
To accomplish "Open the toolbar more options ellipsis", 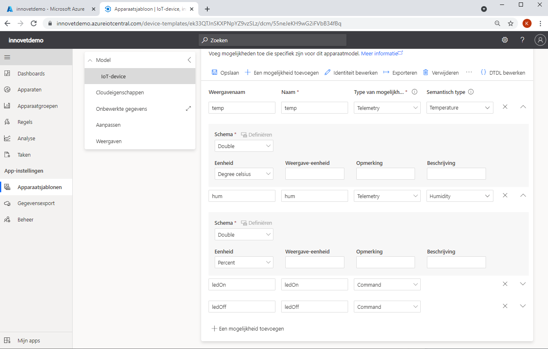I will (x=469, y=72).
